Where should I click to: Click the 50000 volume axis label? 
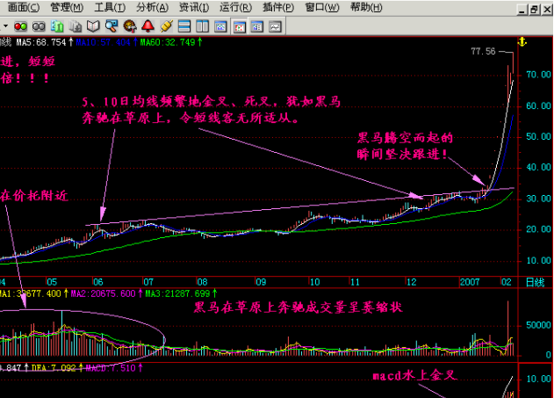538,325
